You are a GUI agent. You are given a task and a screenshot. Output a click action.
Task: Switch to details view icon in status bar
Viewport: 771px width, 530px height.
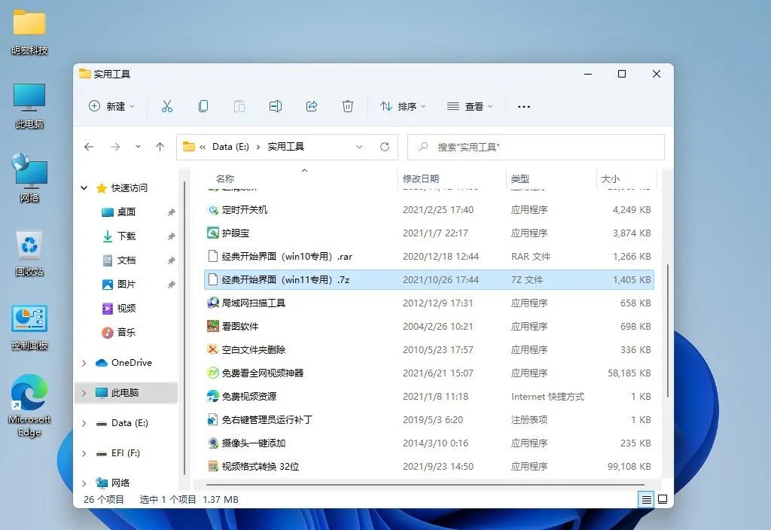click(x=646, y=500)
